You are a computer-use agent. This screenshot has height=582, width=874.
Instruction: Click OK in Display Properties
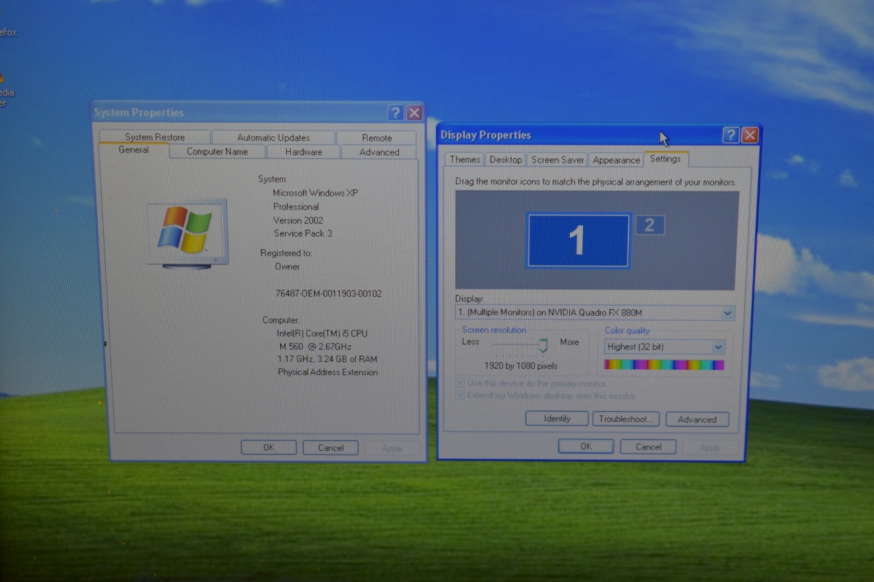point(586,446)
